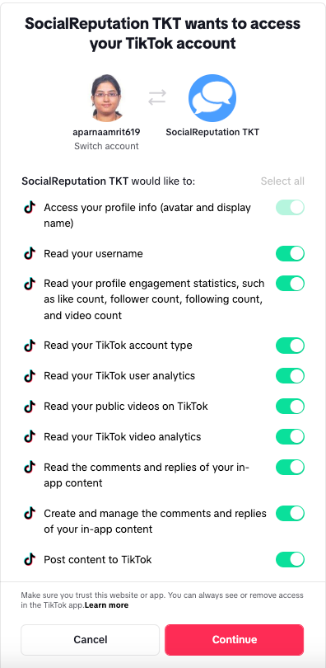This screenshot has width=326, height=668.
Task: Click TikTok icon beside Post content to TikTok
Action: click(x=30, y=559)
